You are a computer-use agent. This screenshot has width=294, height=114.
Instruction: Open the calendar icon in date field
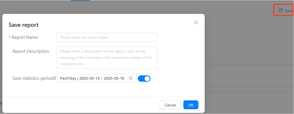(x=131, y=78)
